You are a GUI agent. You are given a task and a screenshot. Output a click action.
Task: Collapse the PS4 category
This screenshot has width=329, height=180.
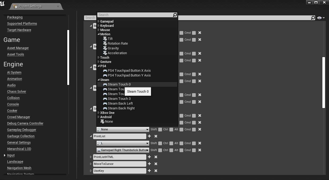pos(99,66)
